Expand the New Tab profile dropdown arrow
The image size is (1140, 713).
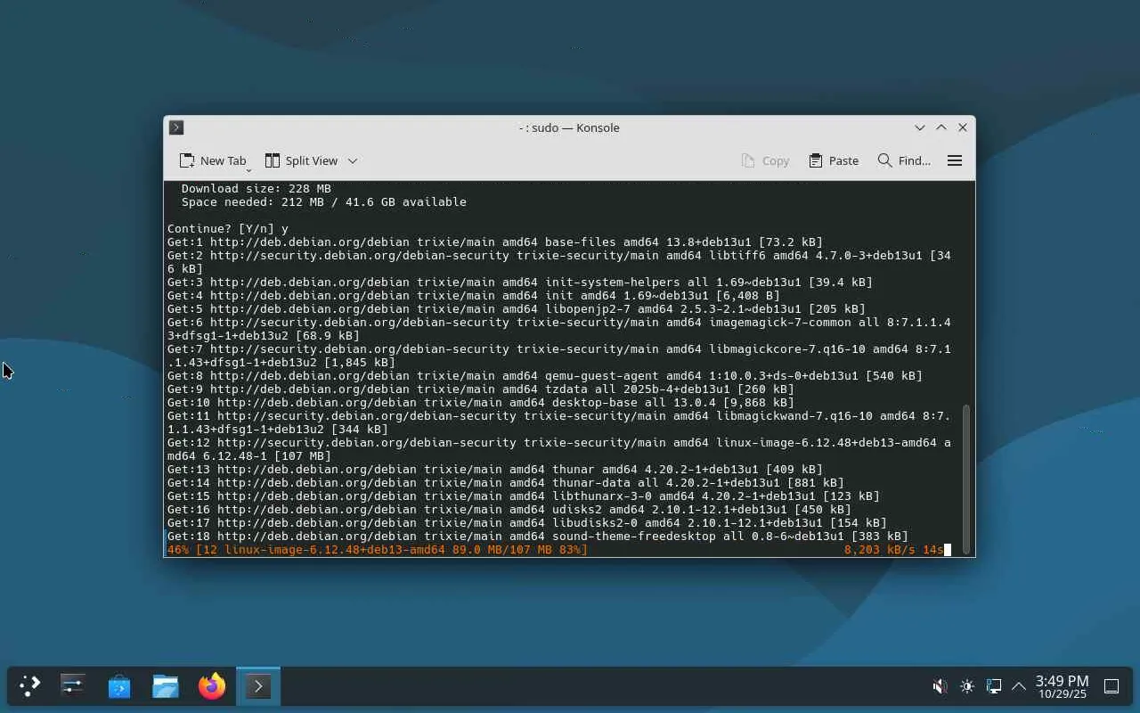click(249, 168)
